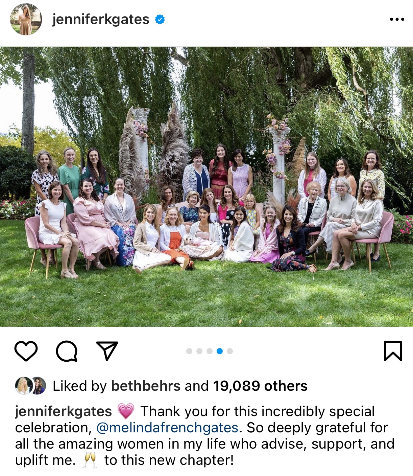Viewport: 413px width, 476px height.
Task: Open the three-dot more options menu
Action: click(397, 19)
